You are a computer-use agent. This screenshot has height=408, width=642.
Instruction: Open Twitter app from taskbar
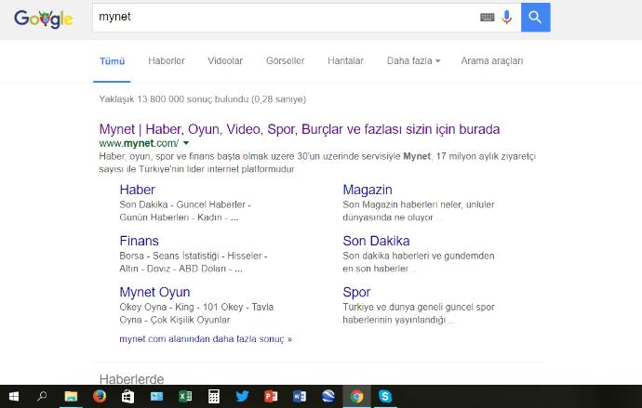coord(243,396)
